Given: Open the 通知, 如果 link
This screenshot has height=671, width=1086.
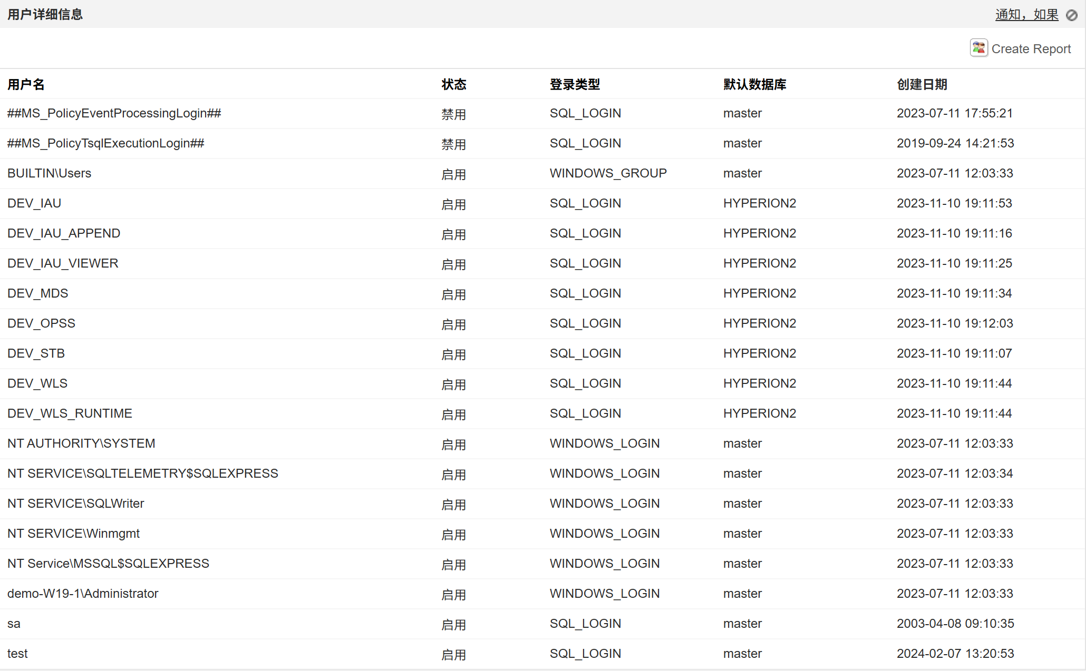Looking at the screenshot, I should tap(1026, 15).
